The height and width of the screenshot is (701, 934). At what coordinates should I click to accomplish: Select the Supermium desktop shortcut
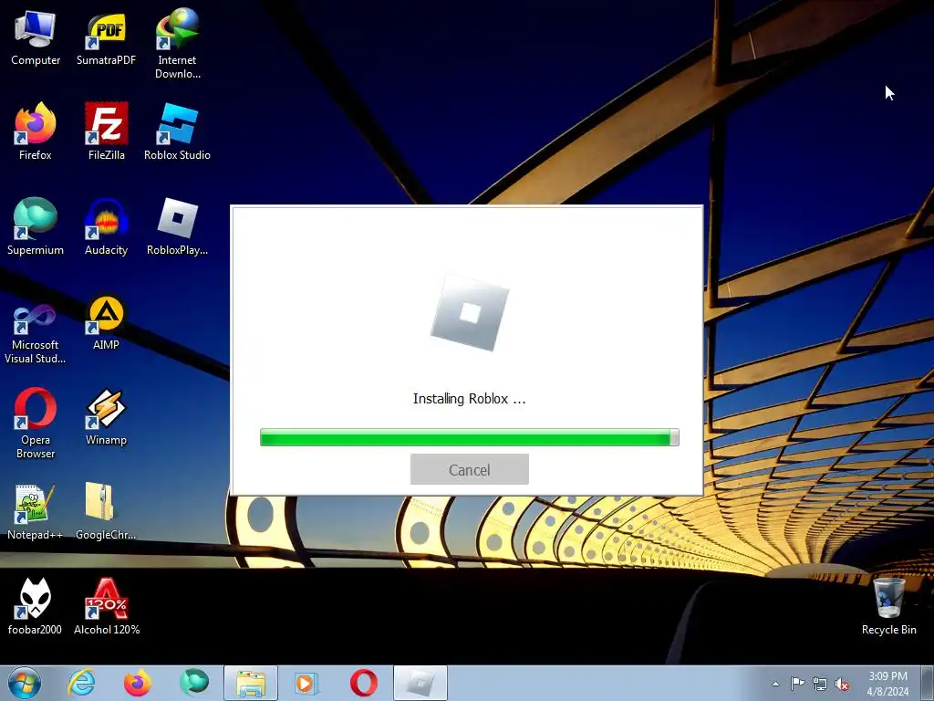tap(36, 226)
